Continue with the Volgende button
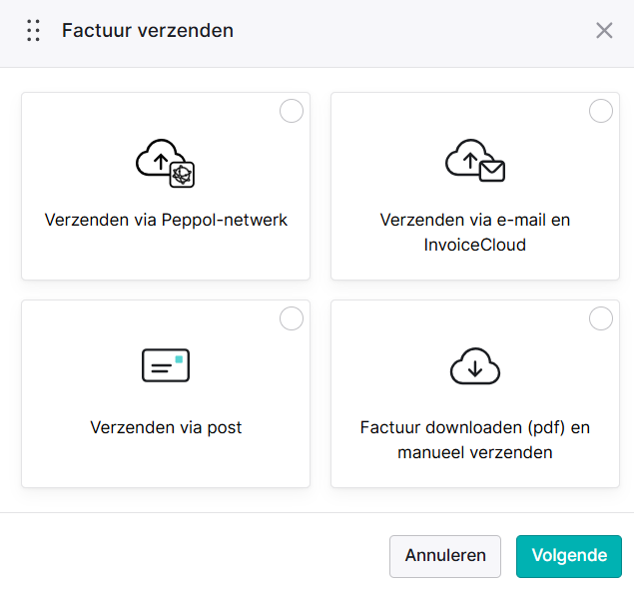 point(569,556)
